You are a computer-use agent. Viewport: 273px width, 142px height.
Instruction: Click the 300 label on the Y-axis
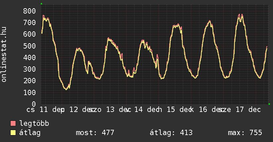(29, 69)
